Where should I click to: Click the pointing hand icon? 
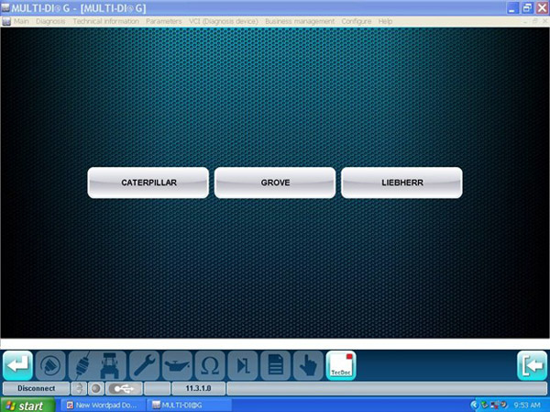[307, 364]
